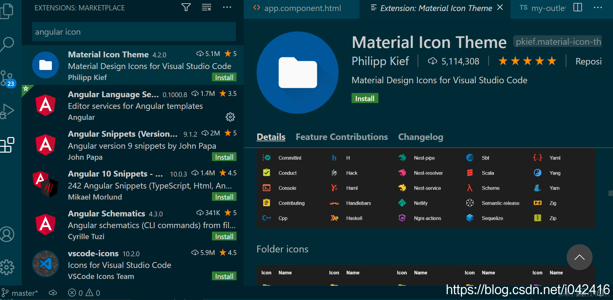
Task: Select vscode-icons extension logo
Action: 46,264
